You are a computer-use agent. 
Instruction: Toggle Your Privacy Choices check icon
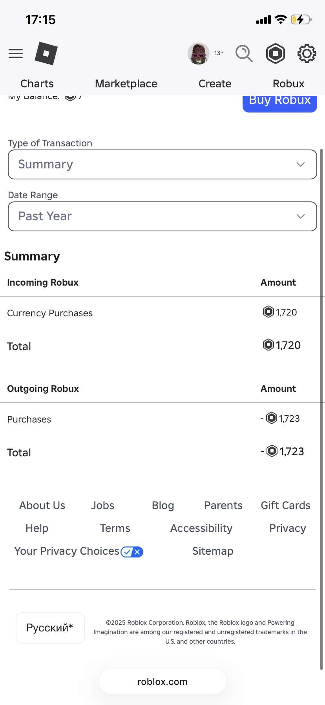coord(132,552)
